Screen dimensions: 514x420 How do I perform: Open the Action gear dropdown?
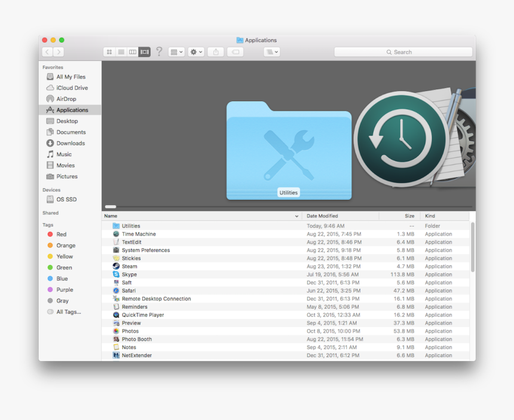click(195, 52)
